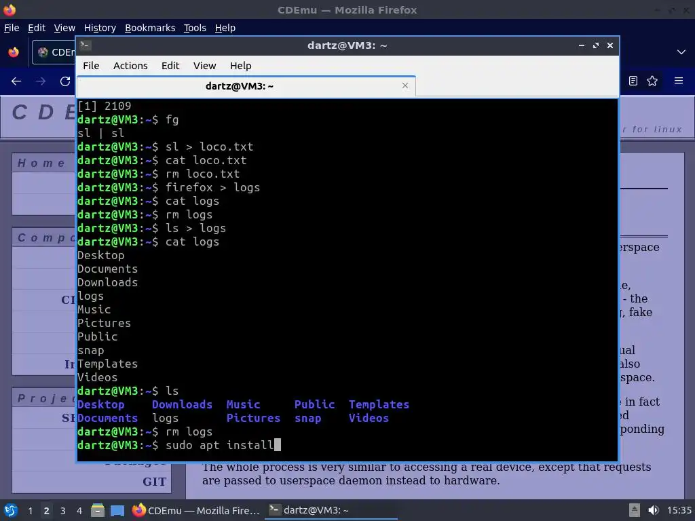The image size is (695, 521).
Task: Bookmark this page with star icon
Action: 652,81
